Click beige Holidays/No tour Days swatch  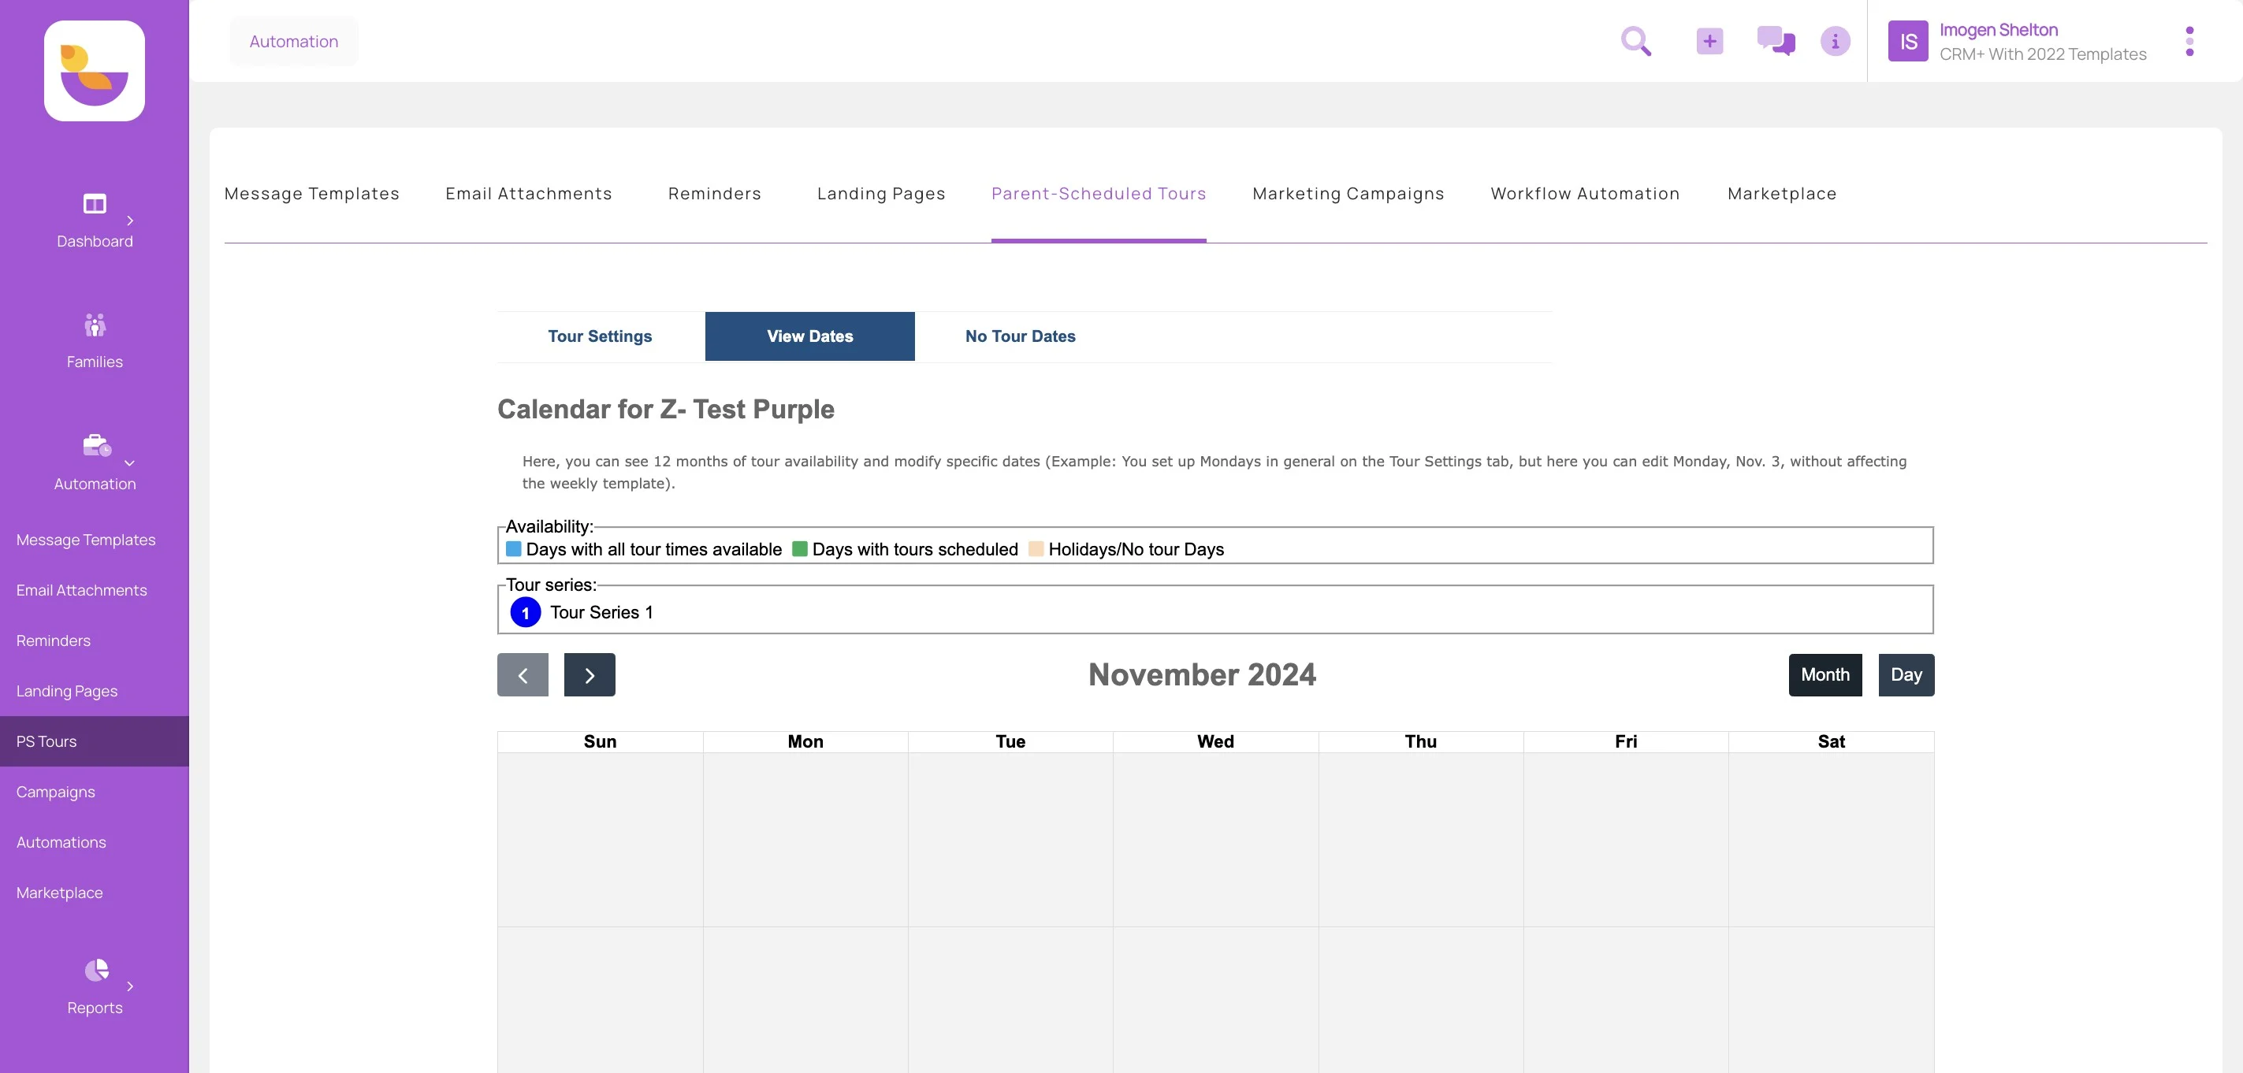(x=1036, y=549)
